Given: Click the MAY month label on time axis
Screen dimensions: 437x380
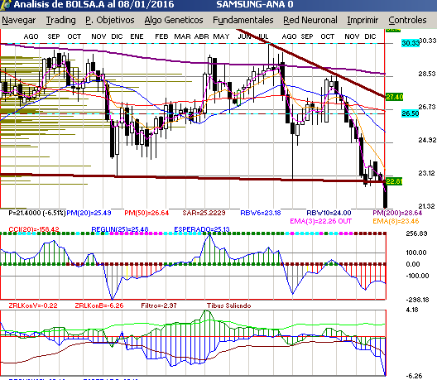Looking at the screenshot, I should coord(221,36).
